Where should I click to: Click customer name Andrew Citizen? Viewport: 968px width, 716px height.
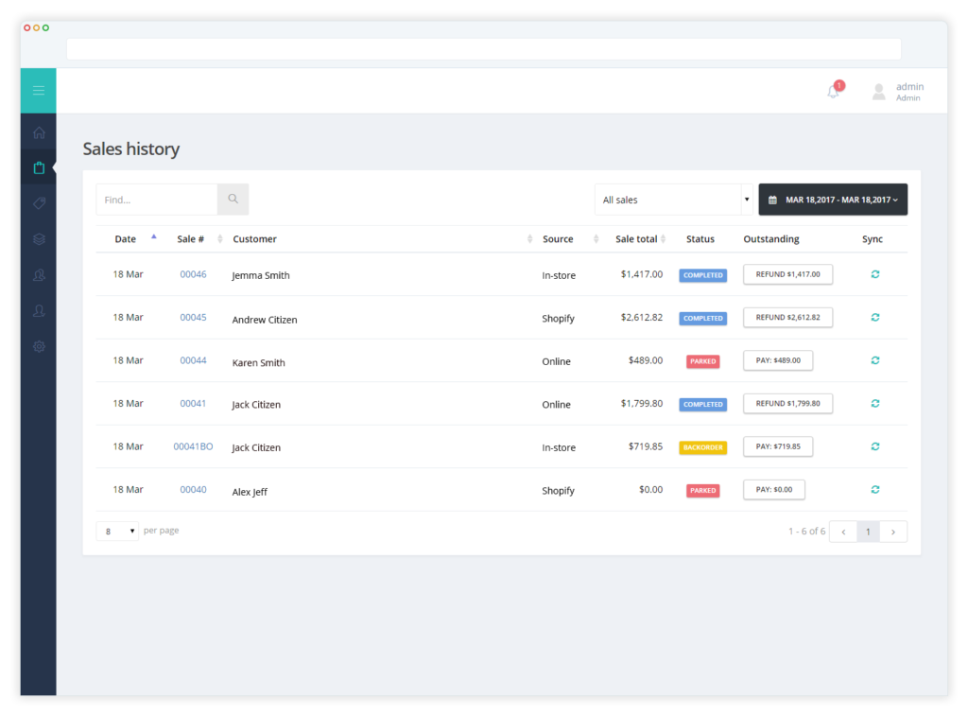click(x=265, y=320)
